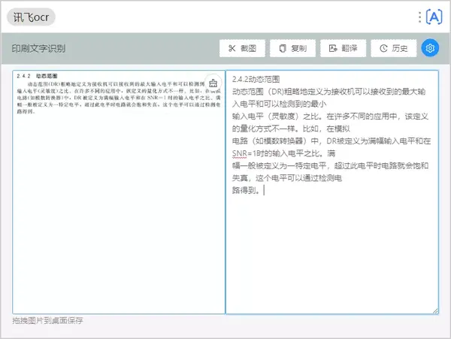The width and height of the screenshot is (451, 339).
Task: Click the '路得到。' last line of text
Action: pos(247,190)
